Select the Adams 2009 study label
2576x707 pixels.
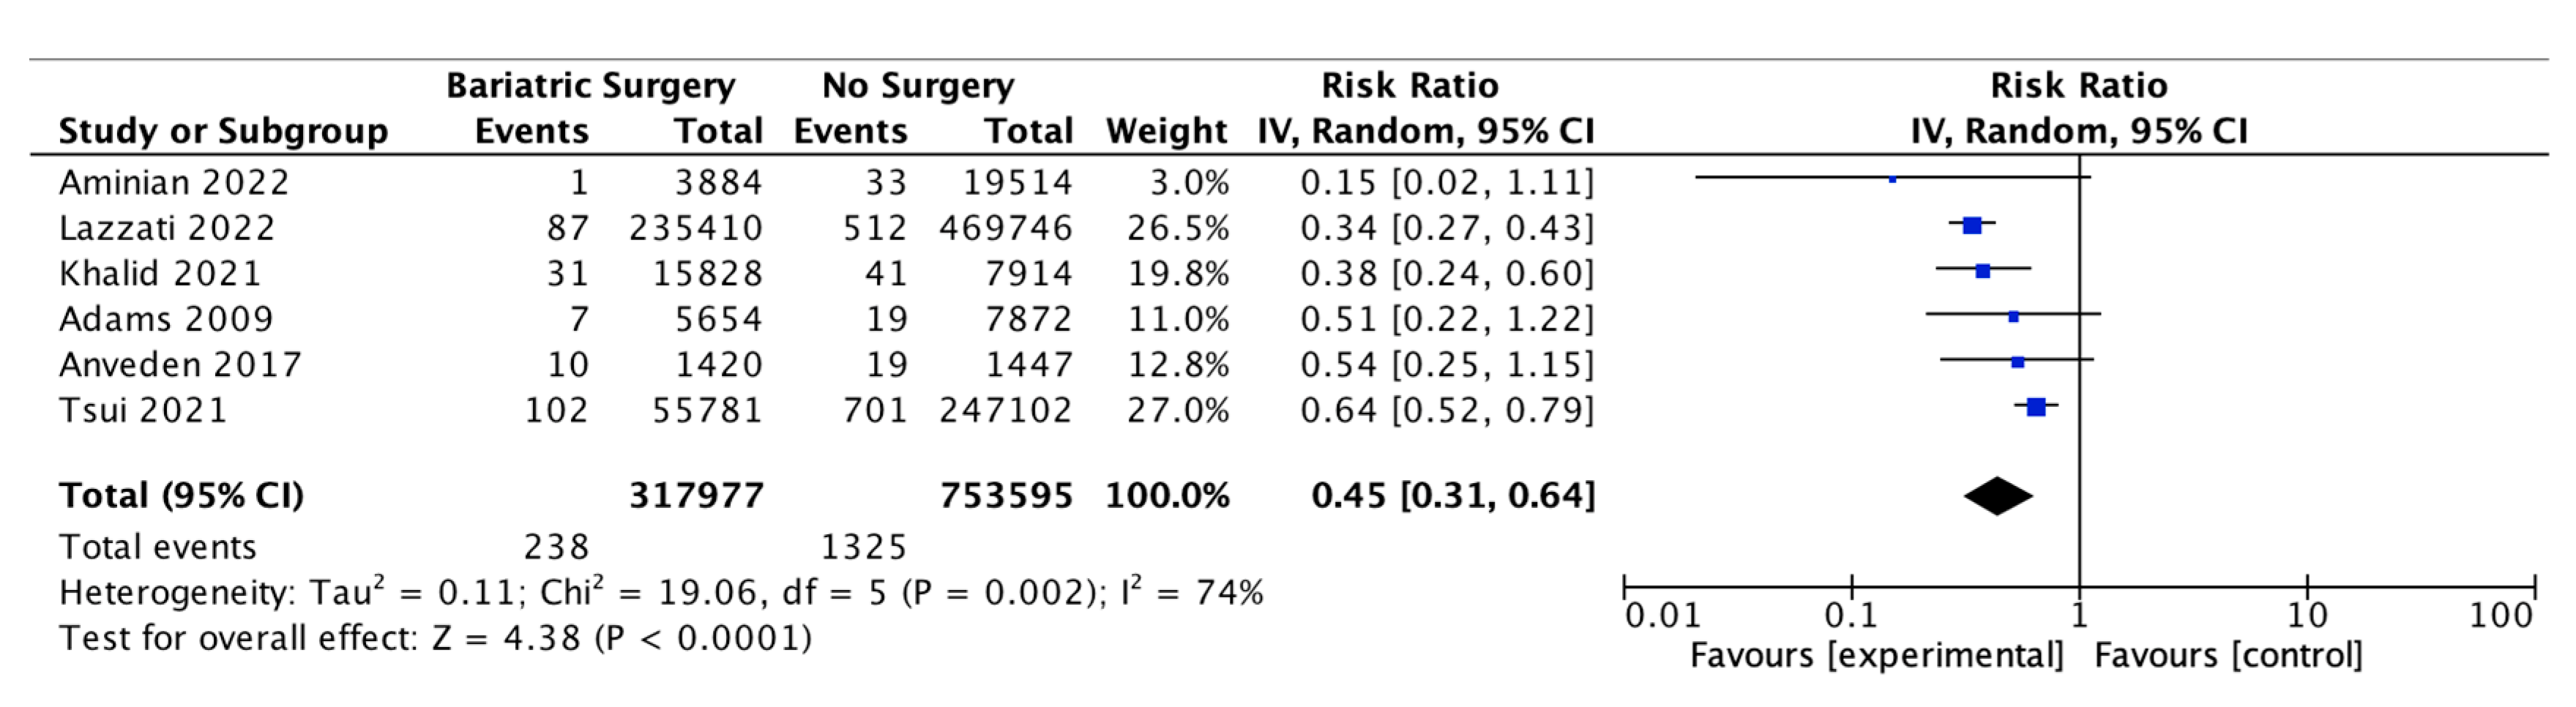click(x=166, y=319)
